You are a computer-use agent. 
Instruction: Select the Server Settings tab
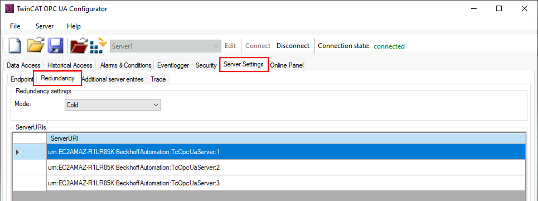tap(244, 64)
